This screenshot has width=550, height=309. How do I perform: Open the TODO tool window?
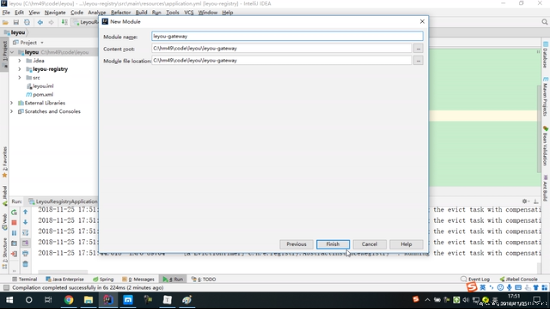[204, 279]
